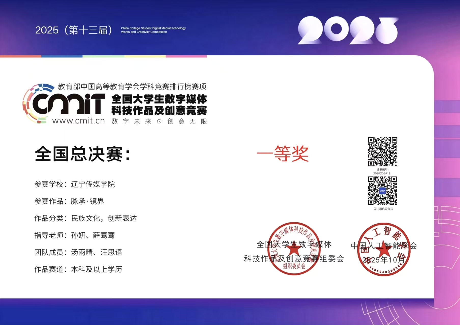Click the certificate number QR code
Viewport: 460px width, 325px height.
click(382, 152)
